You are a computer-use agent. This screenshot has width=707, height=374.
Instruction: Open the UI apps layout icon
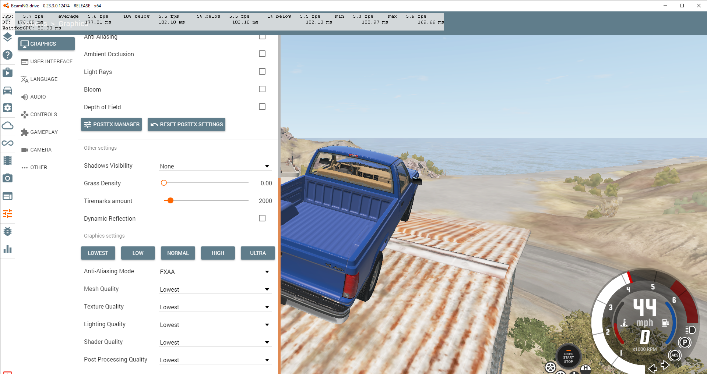point(7,196)
